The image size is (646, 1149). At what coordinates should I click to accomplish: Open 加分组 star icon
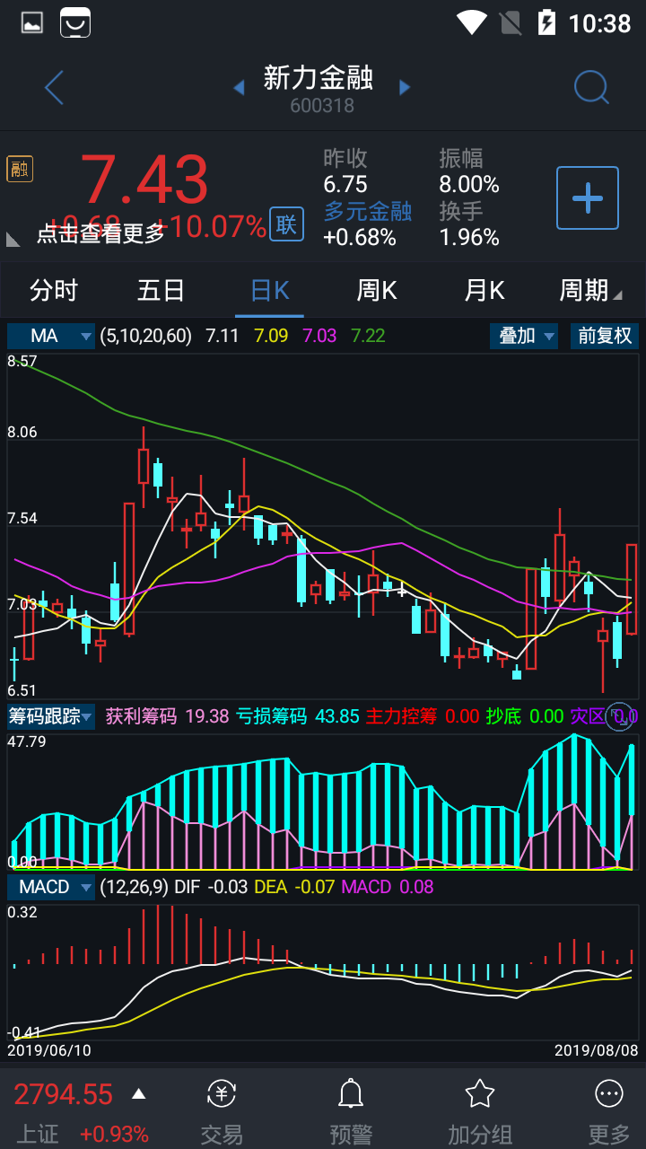[x=480, y=1093]
